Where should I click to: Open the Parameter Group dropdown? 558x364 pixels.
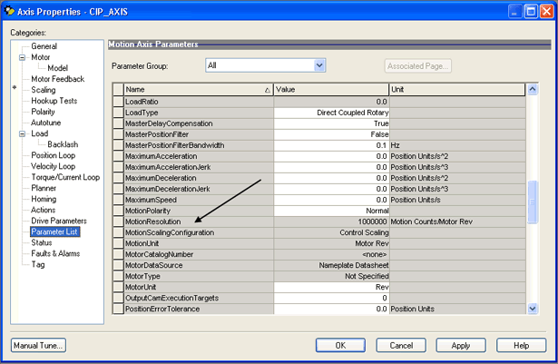click(319, 65)
